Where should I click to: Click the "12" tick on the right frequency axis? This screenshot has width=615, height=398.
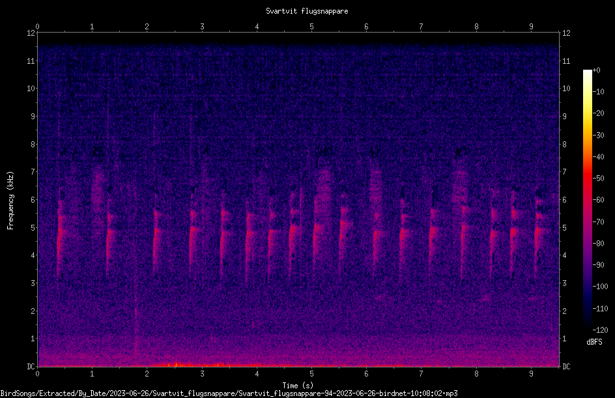[x=566, y=33]
